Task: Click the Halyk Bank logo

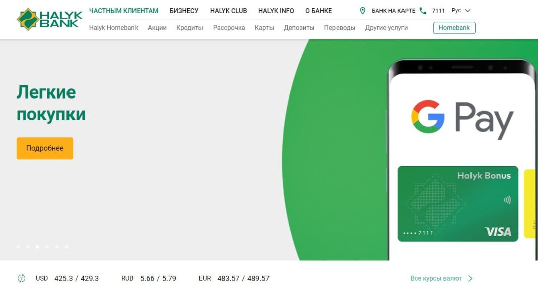Action: [x=49, y=19]
